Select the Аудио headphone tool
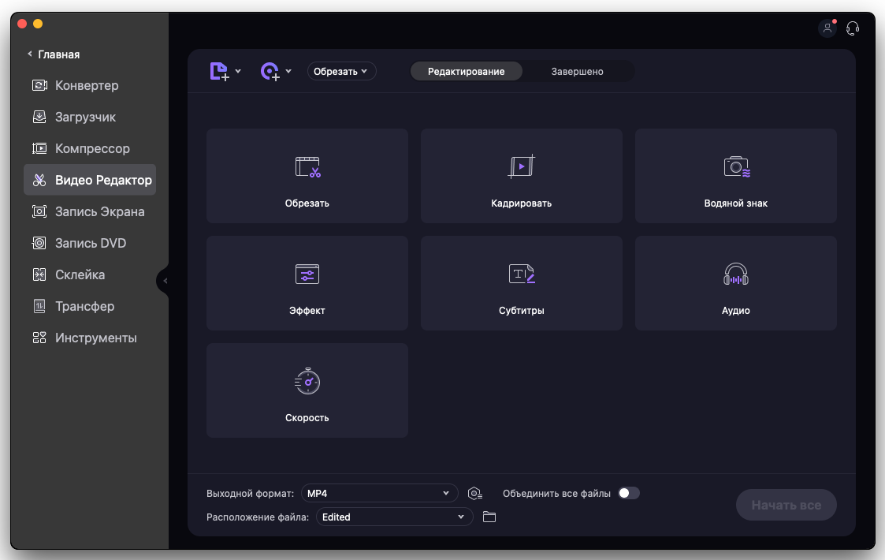 [735, 283]
